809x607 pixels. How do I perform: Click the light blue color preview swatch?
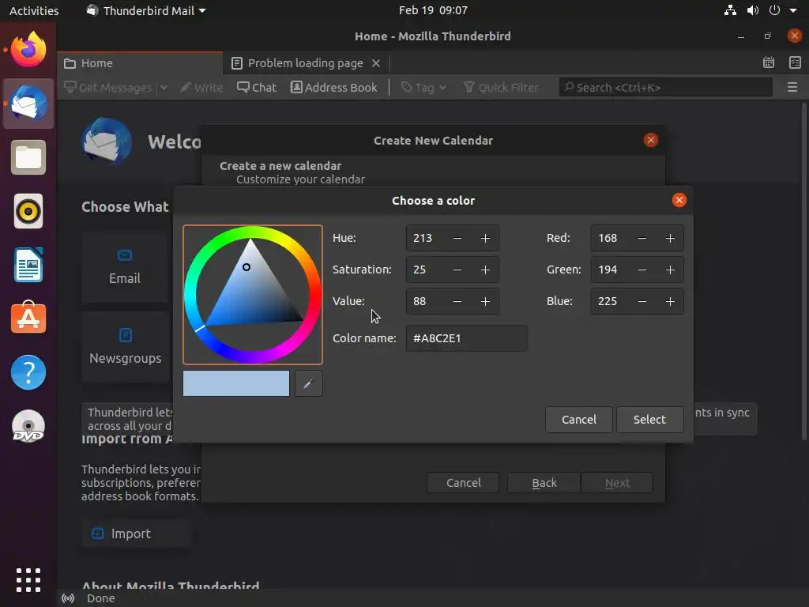[236, 383]
